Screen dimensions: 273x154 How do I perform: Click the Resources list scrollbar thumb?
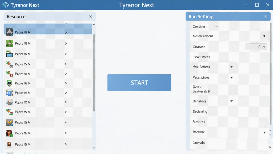(x=94, y=73)
